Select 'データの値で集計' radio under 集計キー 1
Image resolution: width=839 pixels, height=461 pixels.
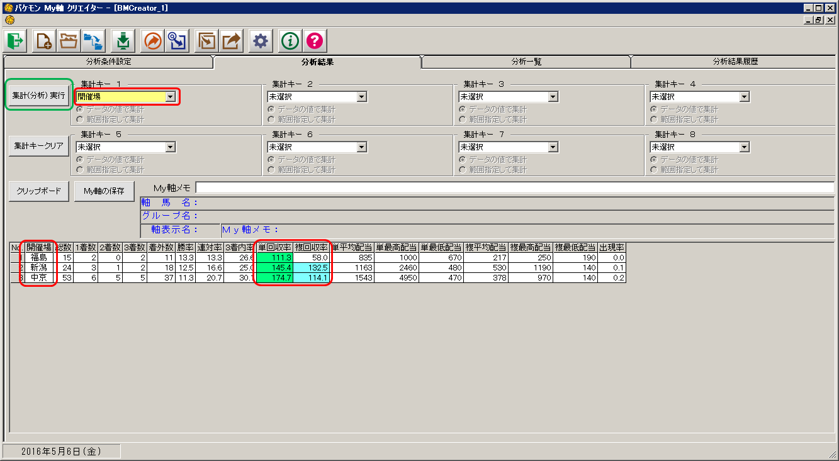coord(80,109)
